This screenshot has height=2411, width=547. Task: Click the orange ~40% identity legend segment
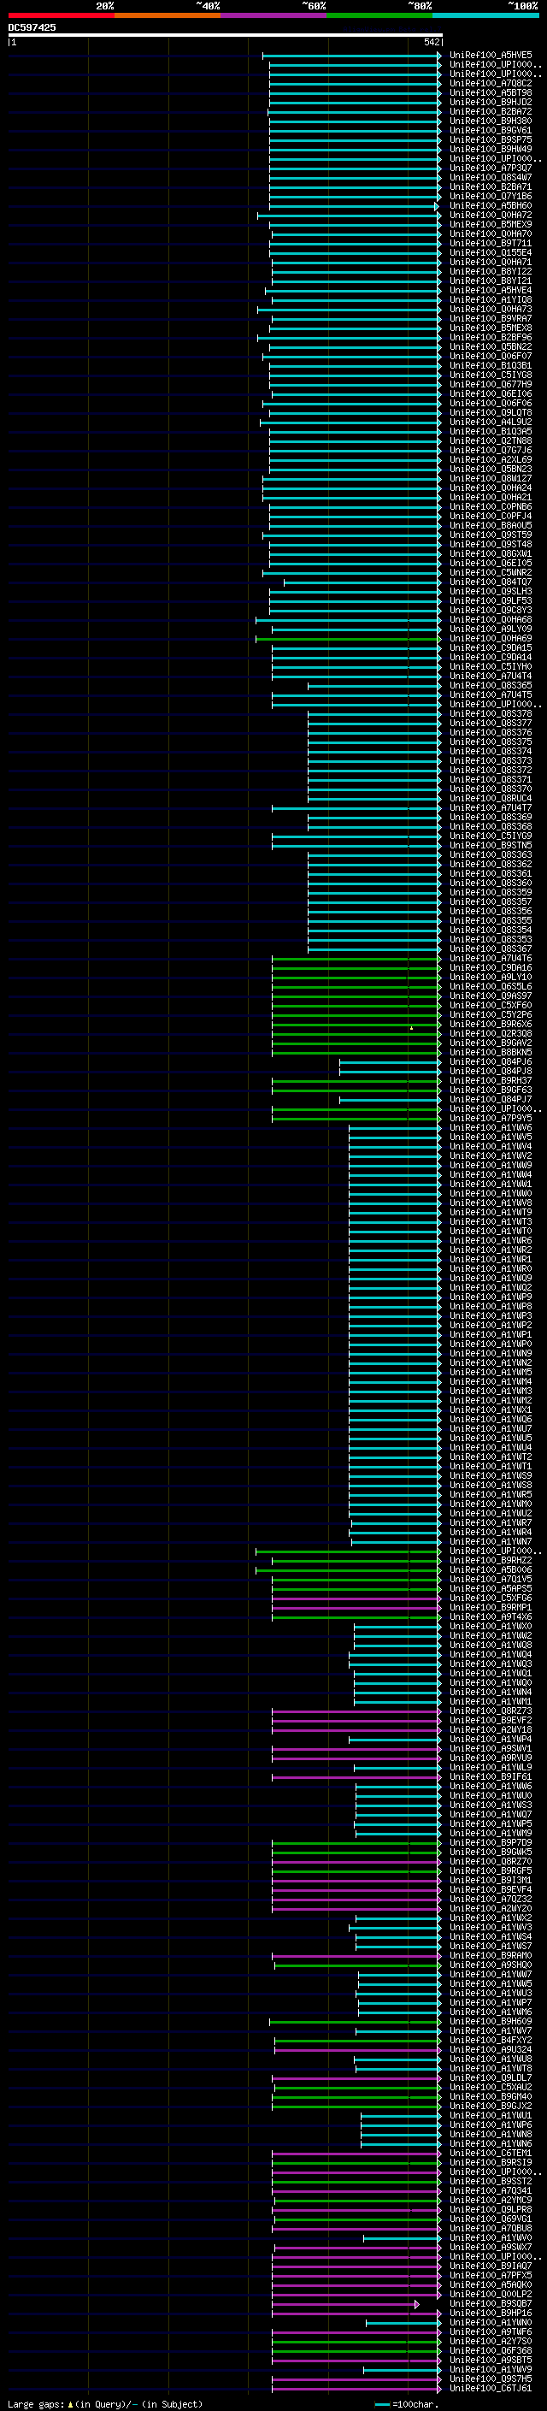coord(168,15)
